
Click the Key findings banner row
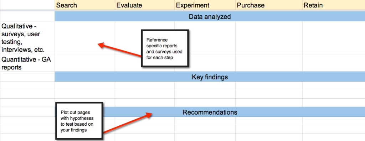(210, 77)
